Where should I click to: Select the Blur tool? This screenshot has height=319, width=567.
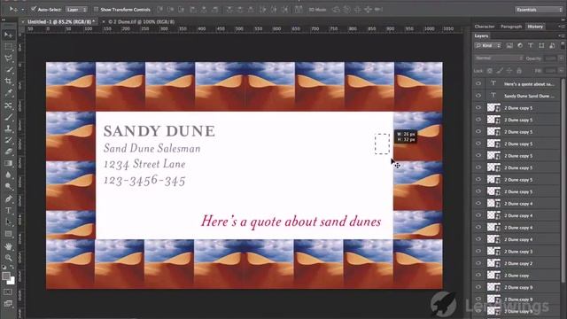coord(8,175)
